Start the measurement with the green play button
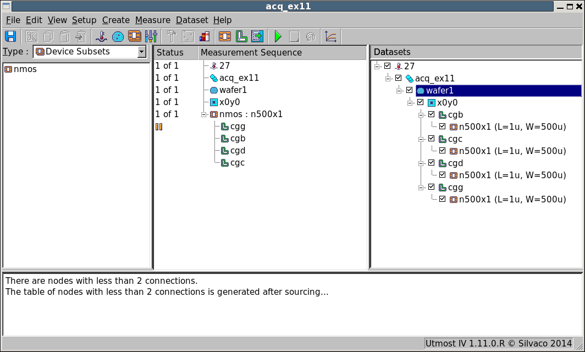 (278, 37)
